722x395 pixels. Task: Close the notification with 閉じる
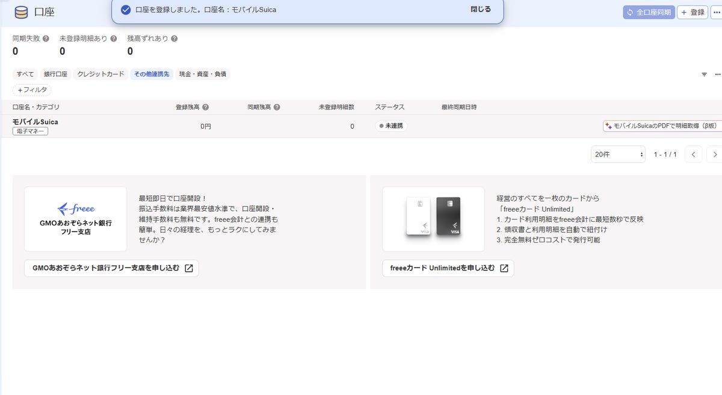point(481,10)
